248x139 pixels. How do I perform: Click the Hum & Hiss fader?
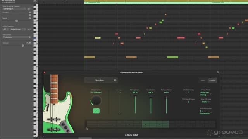point(151,105)
